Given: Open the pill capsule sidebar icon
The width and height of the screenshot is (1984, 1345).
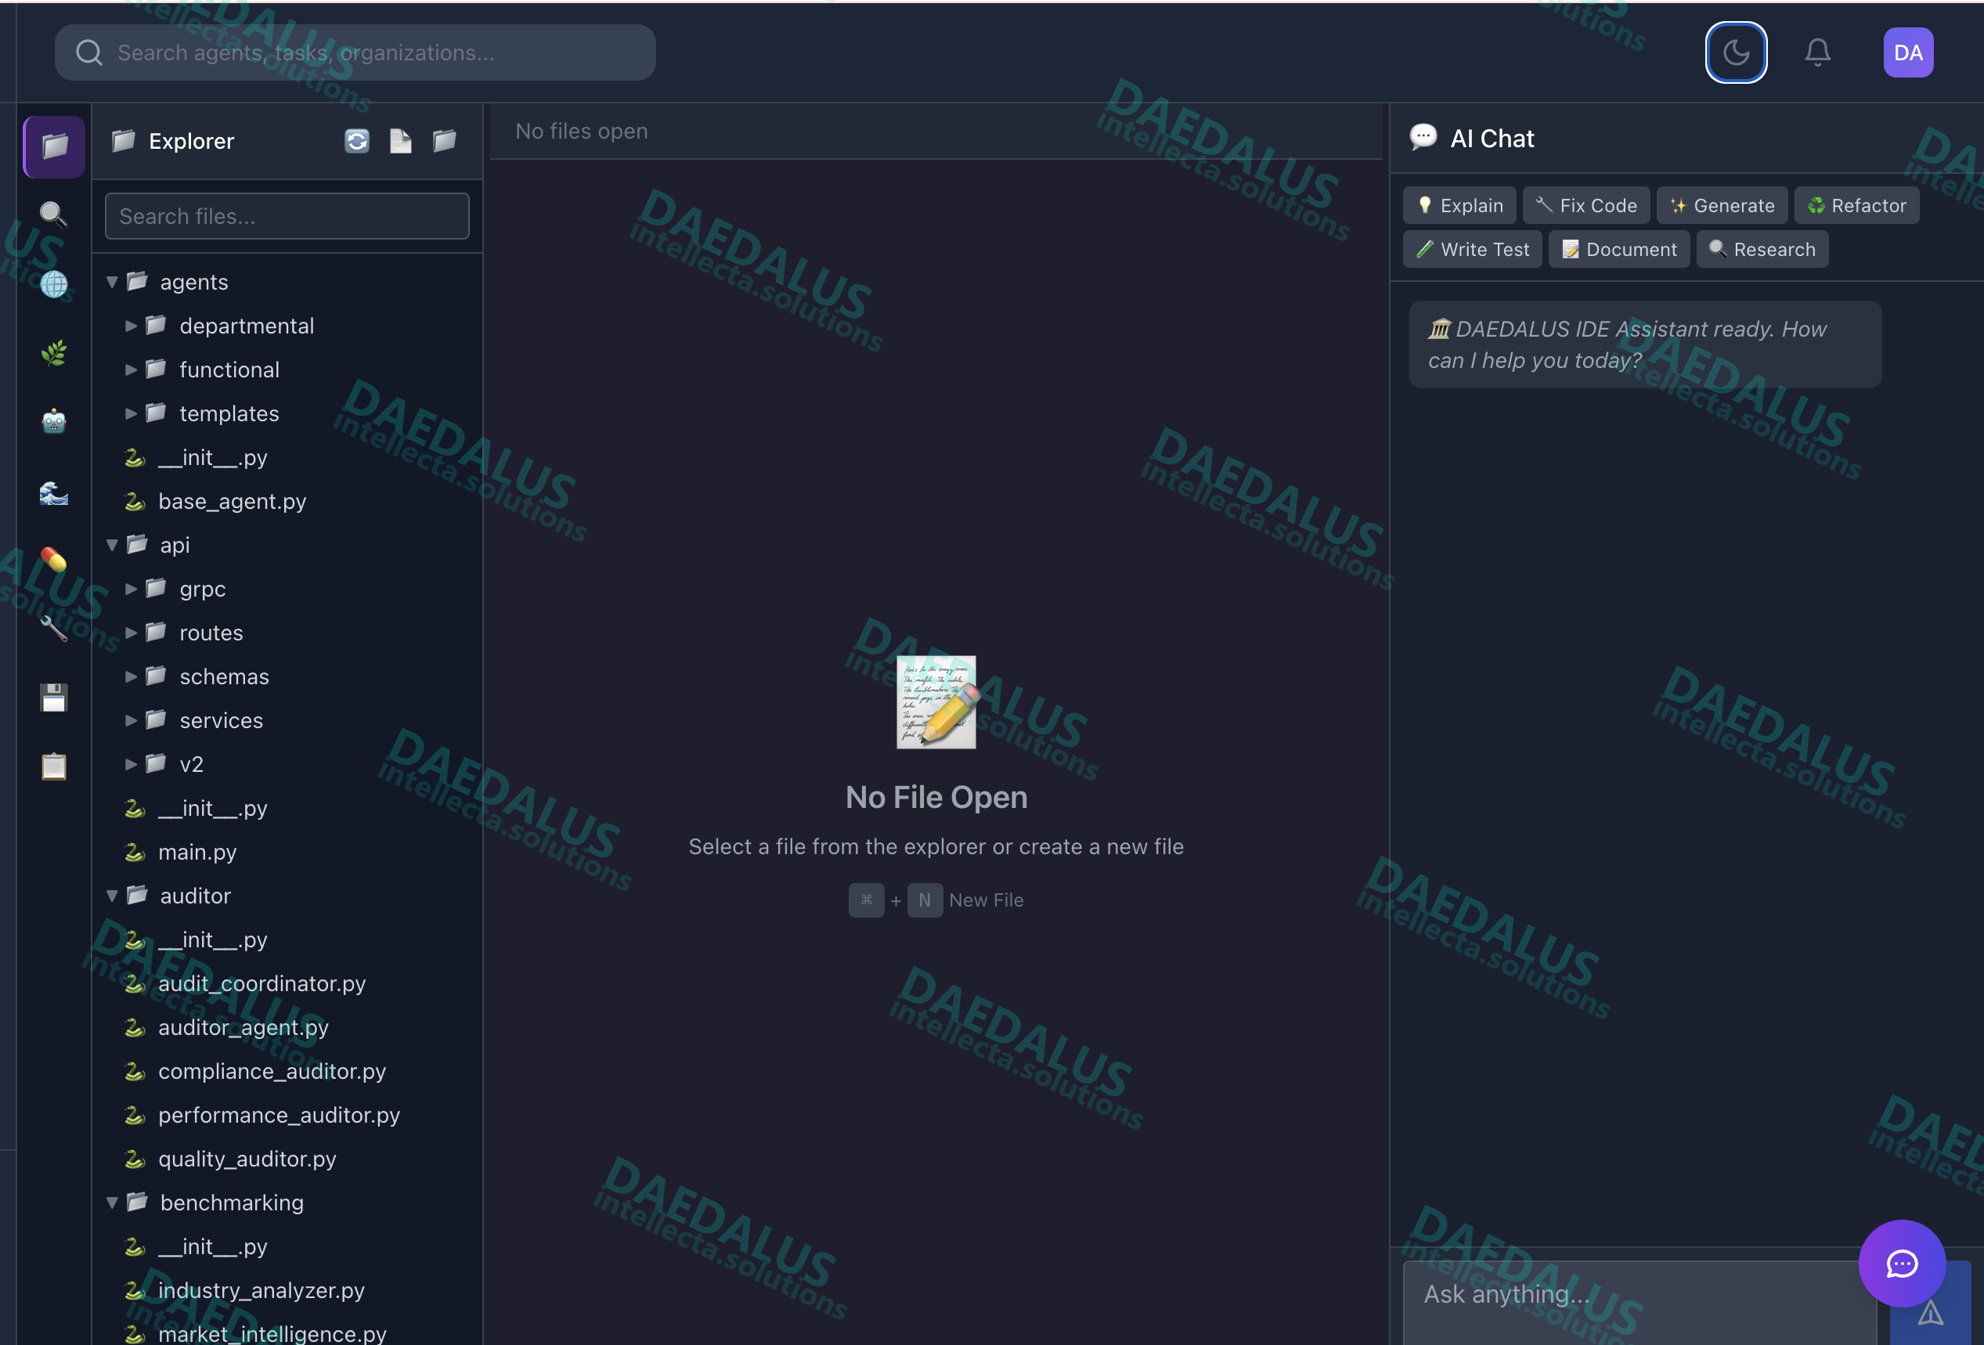Looking at the screenshot, I should [x=54, y=560].
